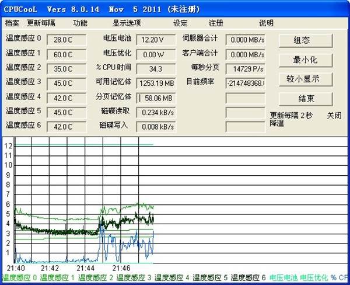Click the 温度感应 1 reading of 60.0 C
This screenshot has height=285, width=350.
coord(66,54)
